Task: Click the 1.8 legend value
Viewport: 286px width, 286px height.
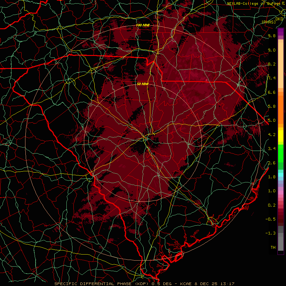Action: pos(272,177)
